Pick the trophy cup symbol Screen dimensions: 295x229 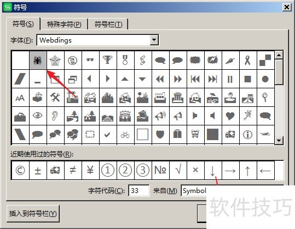click(x=108, y=60)
